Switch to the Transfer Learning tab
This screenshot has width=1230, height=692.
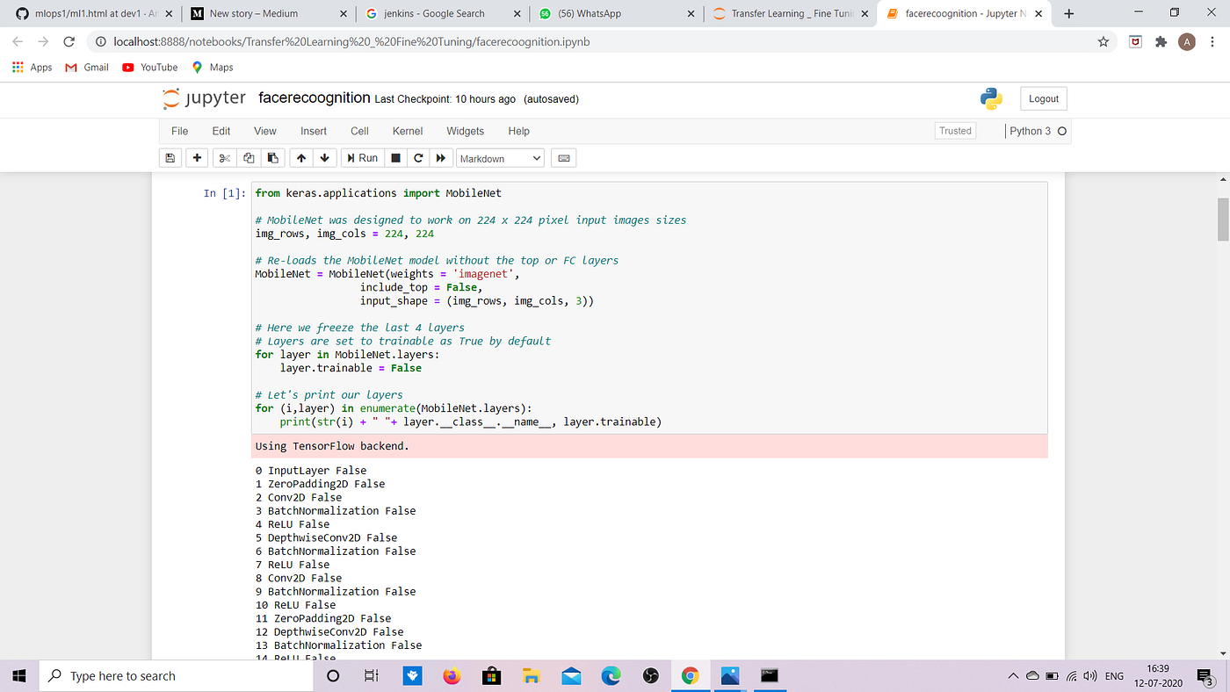click(792, 13)
